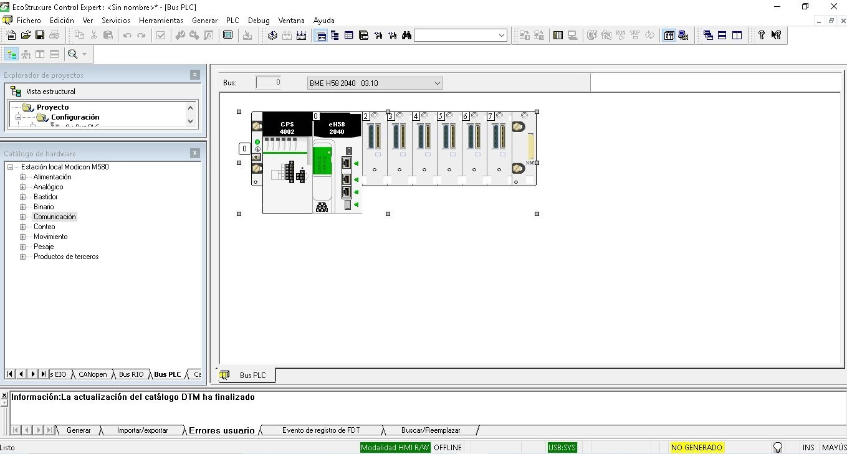Click the vertical views split icon
This screenshot has width=847, height=454.
click(x=40, y=54)
